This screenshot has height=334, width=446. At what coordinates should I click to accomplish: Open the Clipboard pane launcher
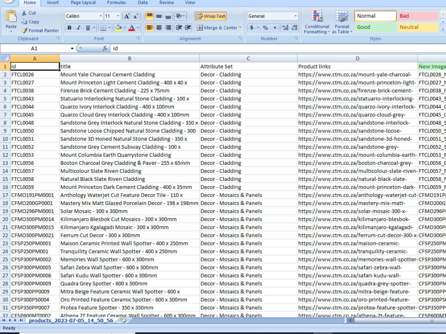(x=58, y=38)
